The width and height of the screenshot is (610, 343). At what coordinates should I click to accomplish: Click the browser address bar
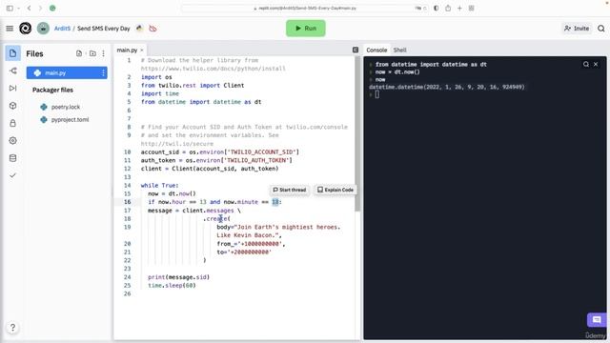point(305,9)
